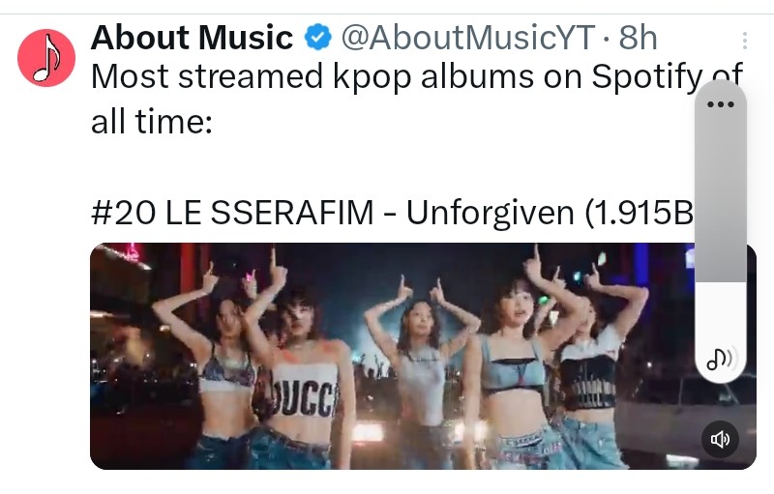Open the About Music display name
Viewport: 774px width, 494px height.
coord(192,38)
